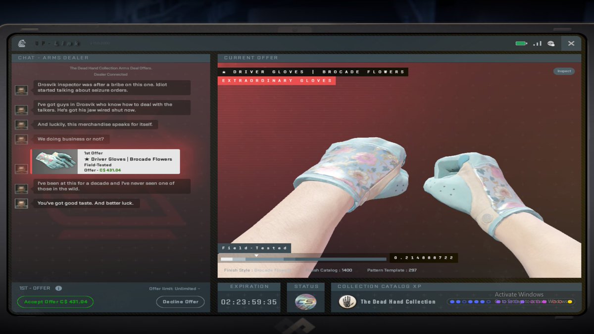Click the wear float bar
The width and height of the screenshot is (594, 334).
point(303,259)
